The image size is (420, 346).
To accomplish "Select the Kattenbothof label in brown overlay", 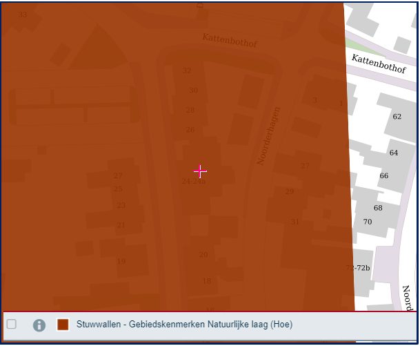I will (x=230, y=41).
